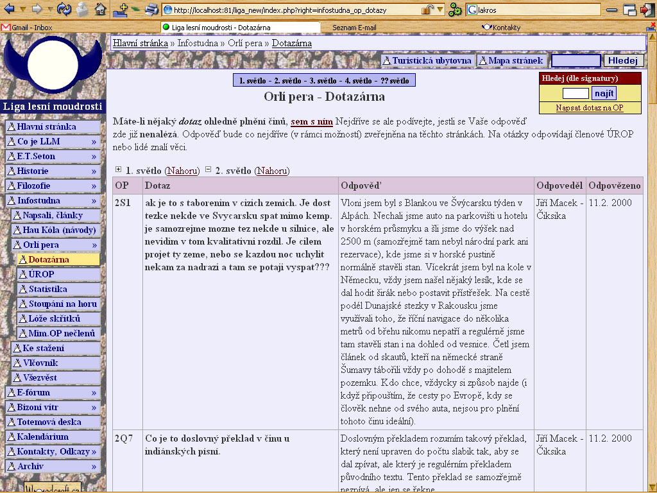Reload the page with the refresh icon
The height and width of the screenshot is (493, 657).
pyautogui.click(x=64, y=9)
